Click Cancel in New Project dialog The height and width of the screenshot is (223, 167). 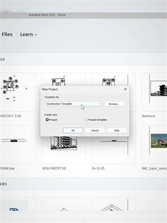coord(95,130)
